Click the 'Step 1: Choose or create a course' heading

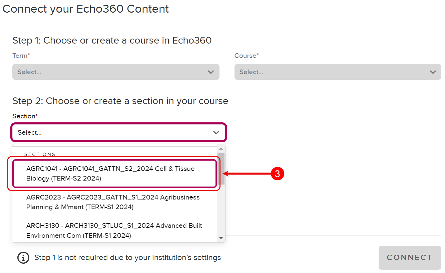[x=112, y=41]
